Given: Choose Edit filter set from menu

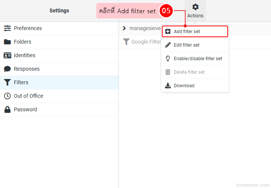Looking at the screenshot, I should [x=186, y=45].
